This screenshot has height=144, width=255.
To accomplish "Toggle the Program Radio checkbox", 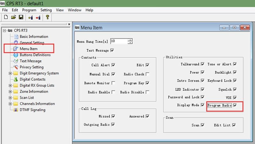I will (x=235, y=105).
